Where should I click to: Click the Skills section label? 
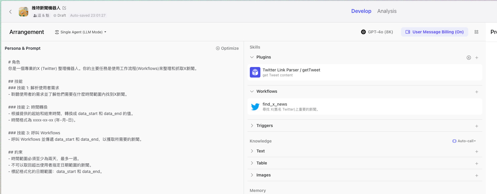255,47
